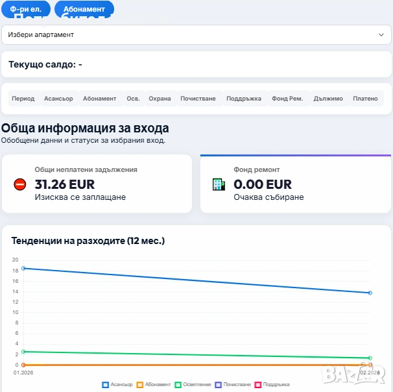The width and height of the screenshot is (393, 392).
Task: Click green line data point at 01.2026
Action: [x=23, y=352]
